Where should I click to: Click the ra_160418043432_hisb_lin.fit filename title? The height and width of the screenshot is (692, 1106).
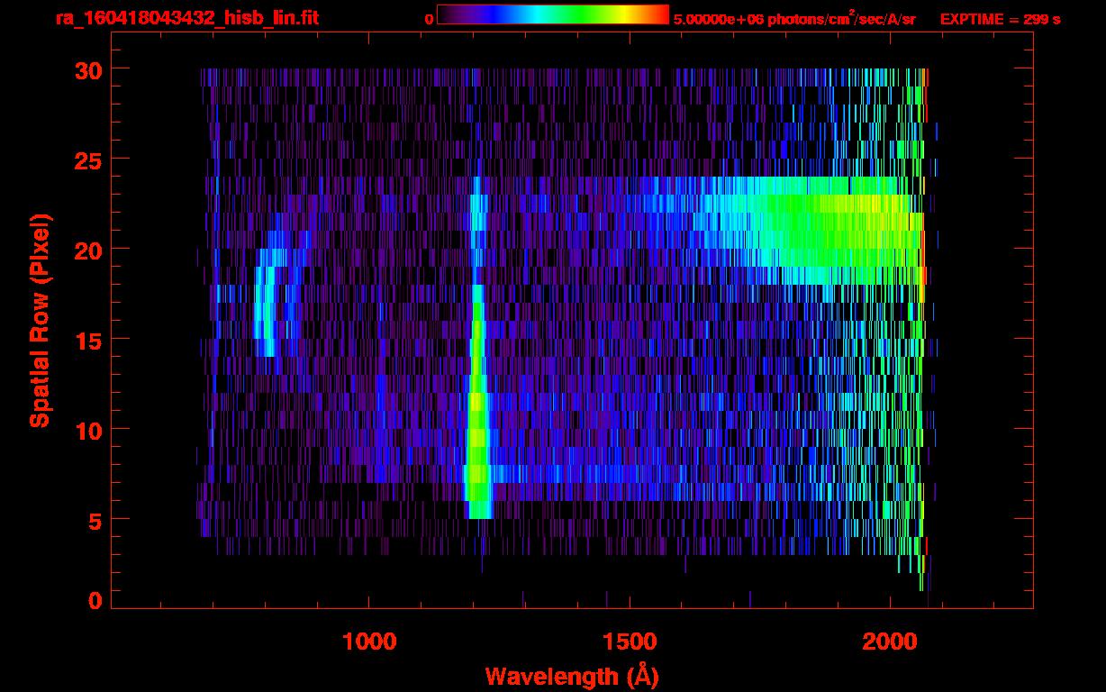[186, 18]
